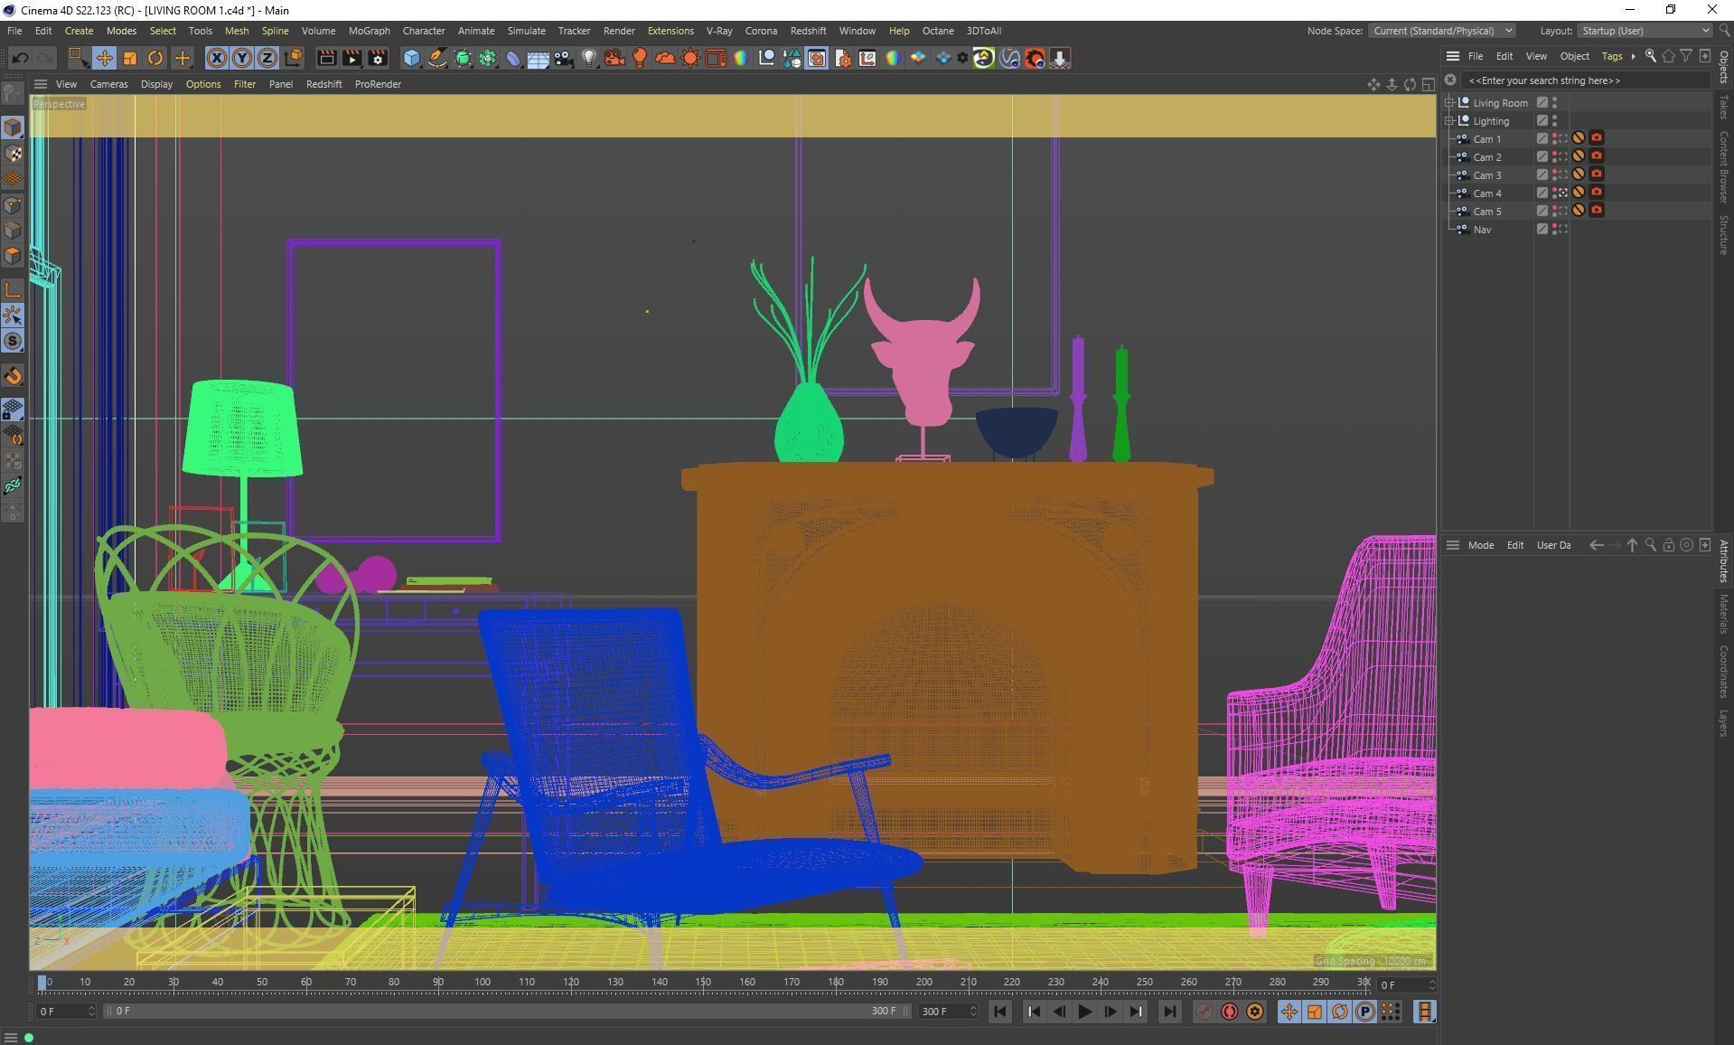The image size is (1734, 1045).
Task: Click the Object Manager home icon
Action: tap(1668, 56)
